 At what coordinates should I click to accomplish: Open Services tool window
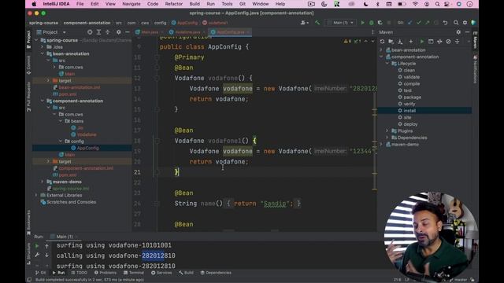click(x=161, y=273)
